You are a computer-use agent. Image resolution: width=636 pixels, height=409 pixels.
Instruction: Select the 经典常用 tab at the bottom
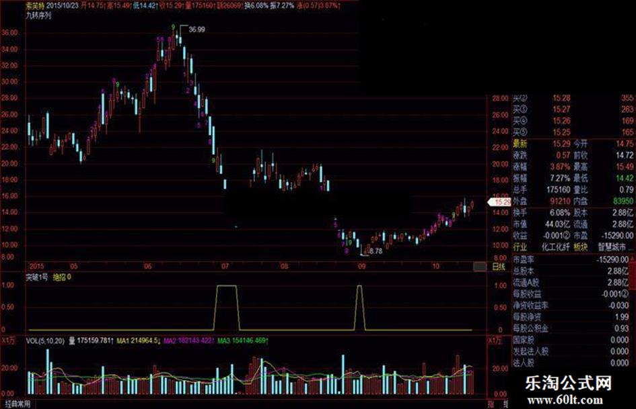pos(17,404)
